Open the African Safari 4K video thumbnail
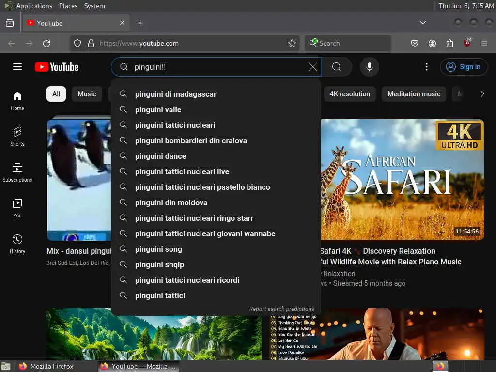The width and height of the screenshot is (496, 372). tap(403, 180)
